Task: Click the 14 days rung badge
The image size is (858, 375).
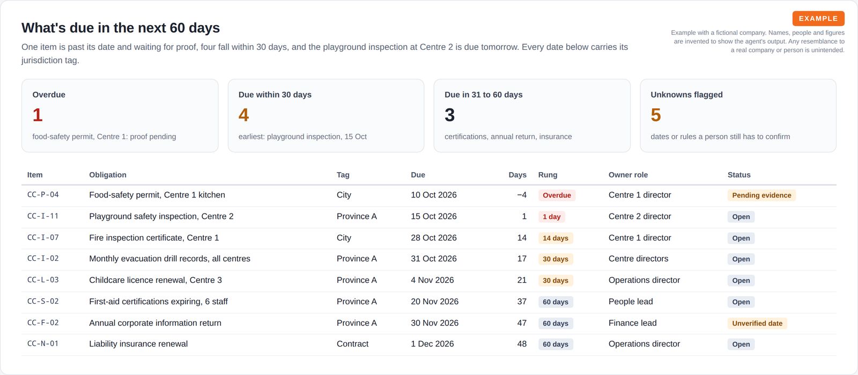Action: [x=556, y=238]
